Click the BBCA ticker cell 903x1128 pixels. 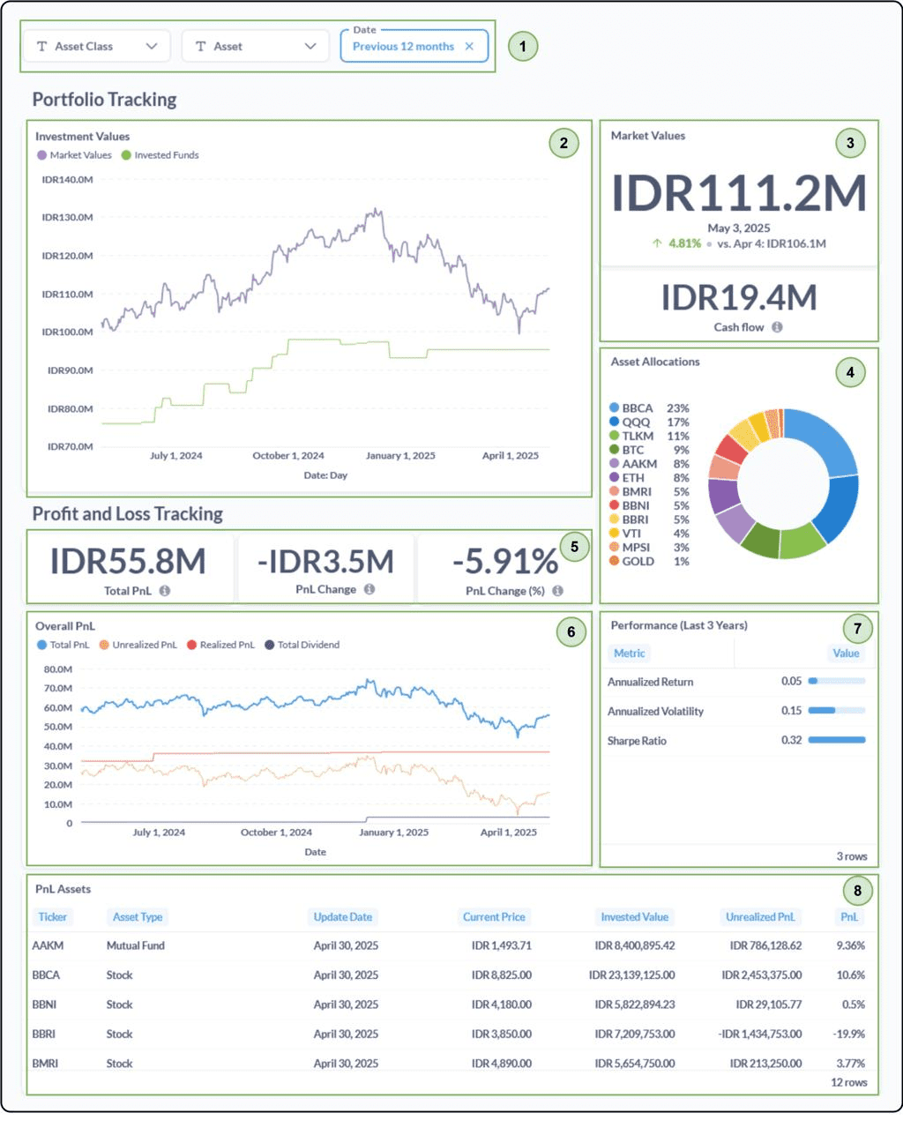[x=46, y=975]
